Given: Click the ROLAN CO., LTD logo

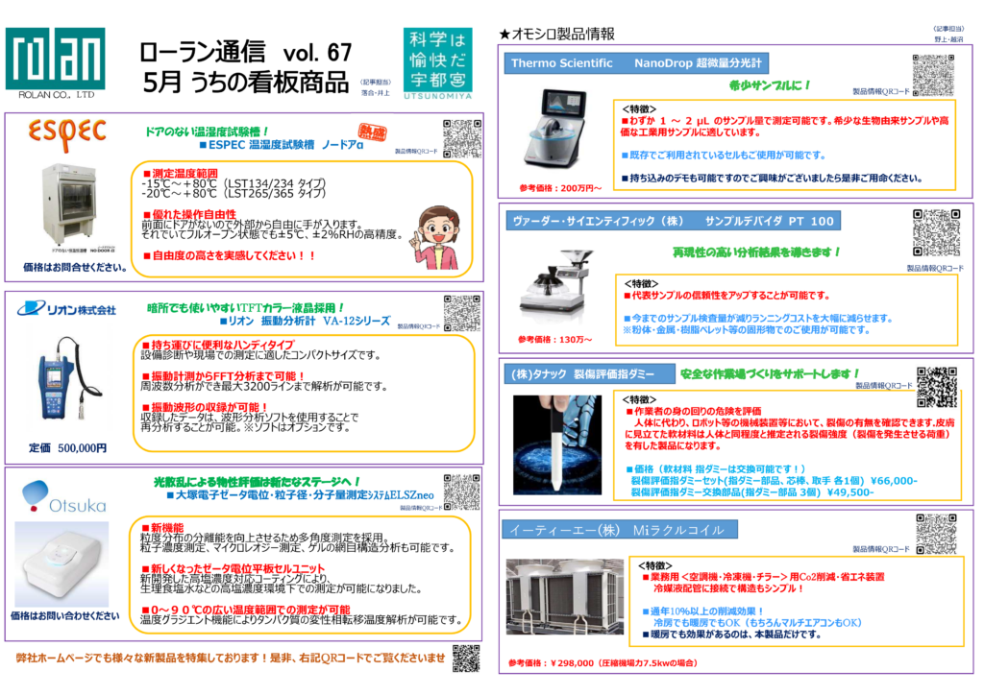Looking at the screenshot, I should 55,63.
